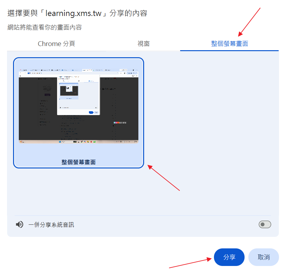Toggle the 一併分享系統音訊 switch
The width and height of the screenshot is (286, 273).
click(x=265, y=224)
